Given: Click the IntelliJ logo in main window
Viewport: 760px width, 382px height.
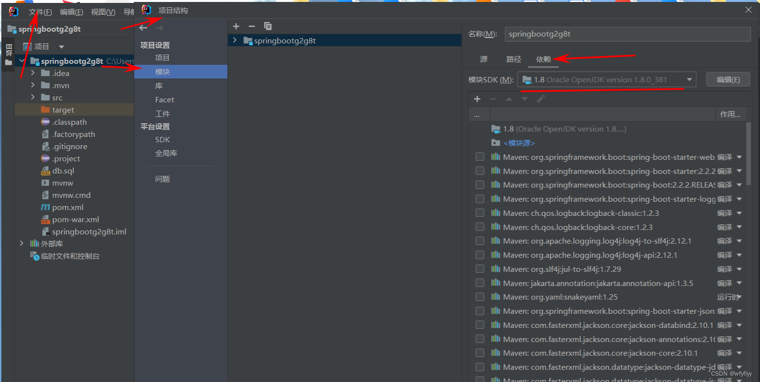Looking at the screenshot, I should [14, 12].
